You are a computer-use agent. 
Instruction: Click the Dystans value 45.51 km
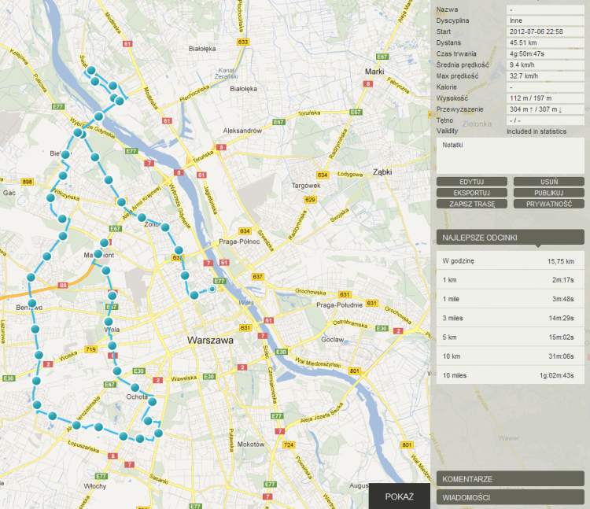tap(545, 43)
